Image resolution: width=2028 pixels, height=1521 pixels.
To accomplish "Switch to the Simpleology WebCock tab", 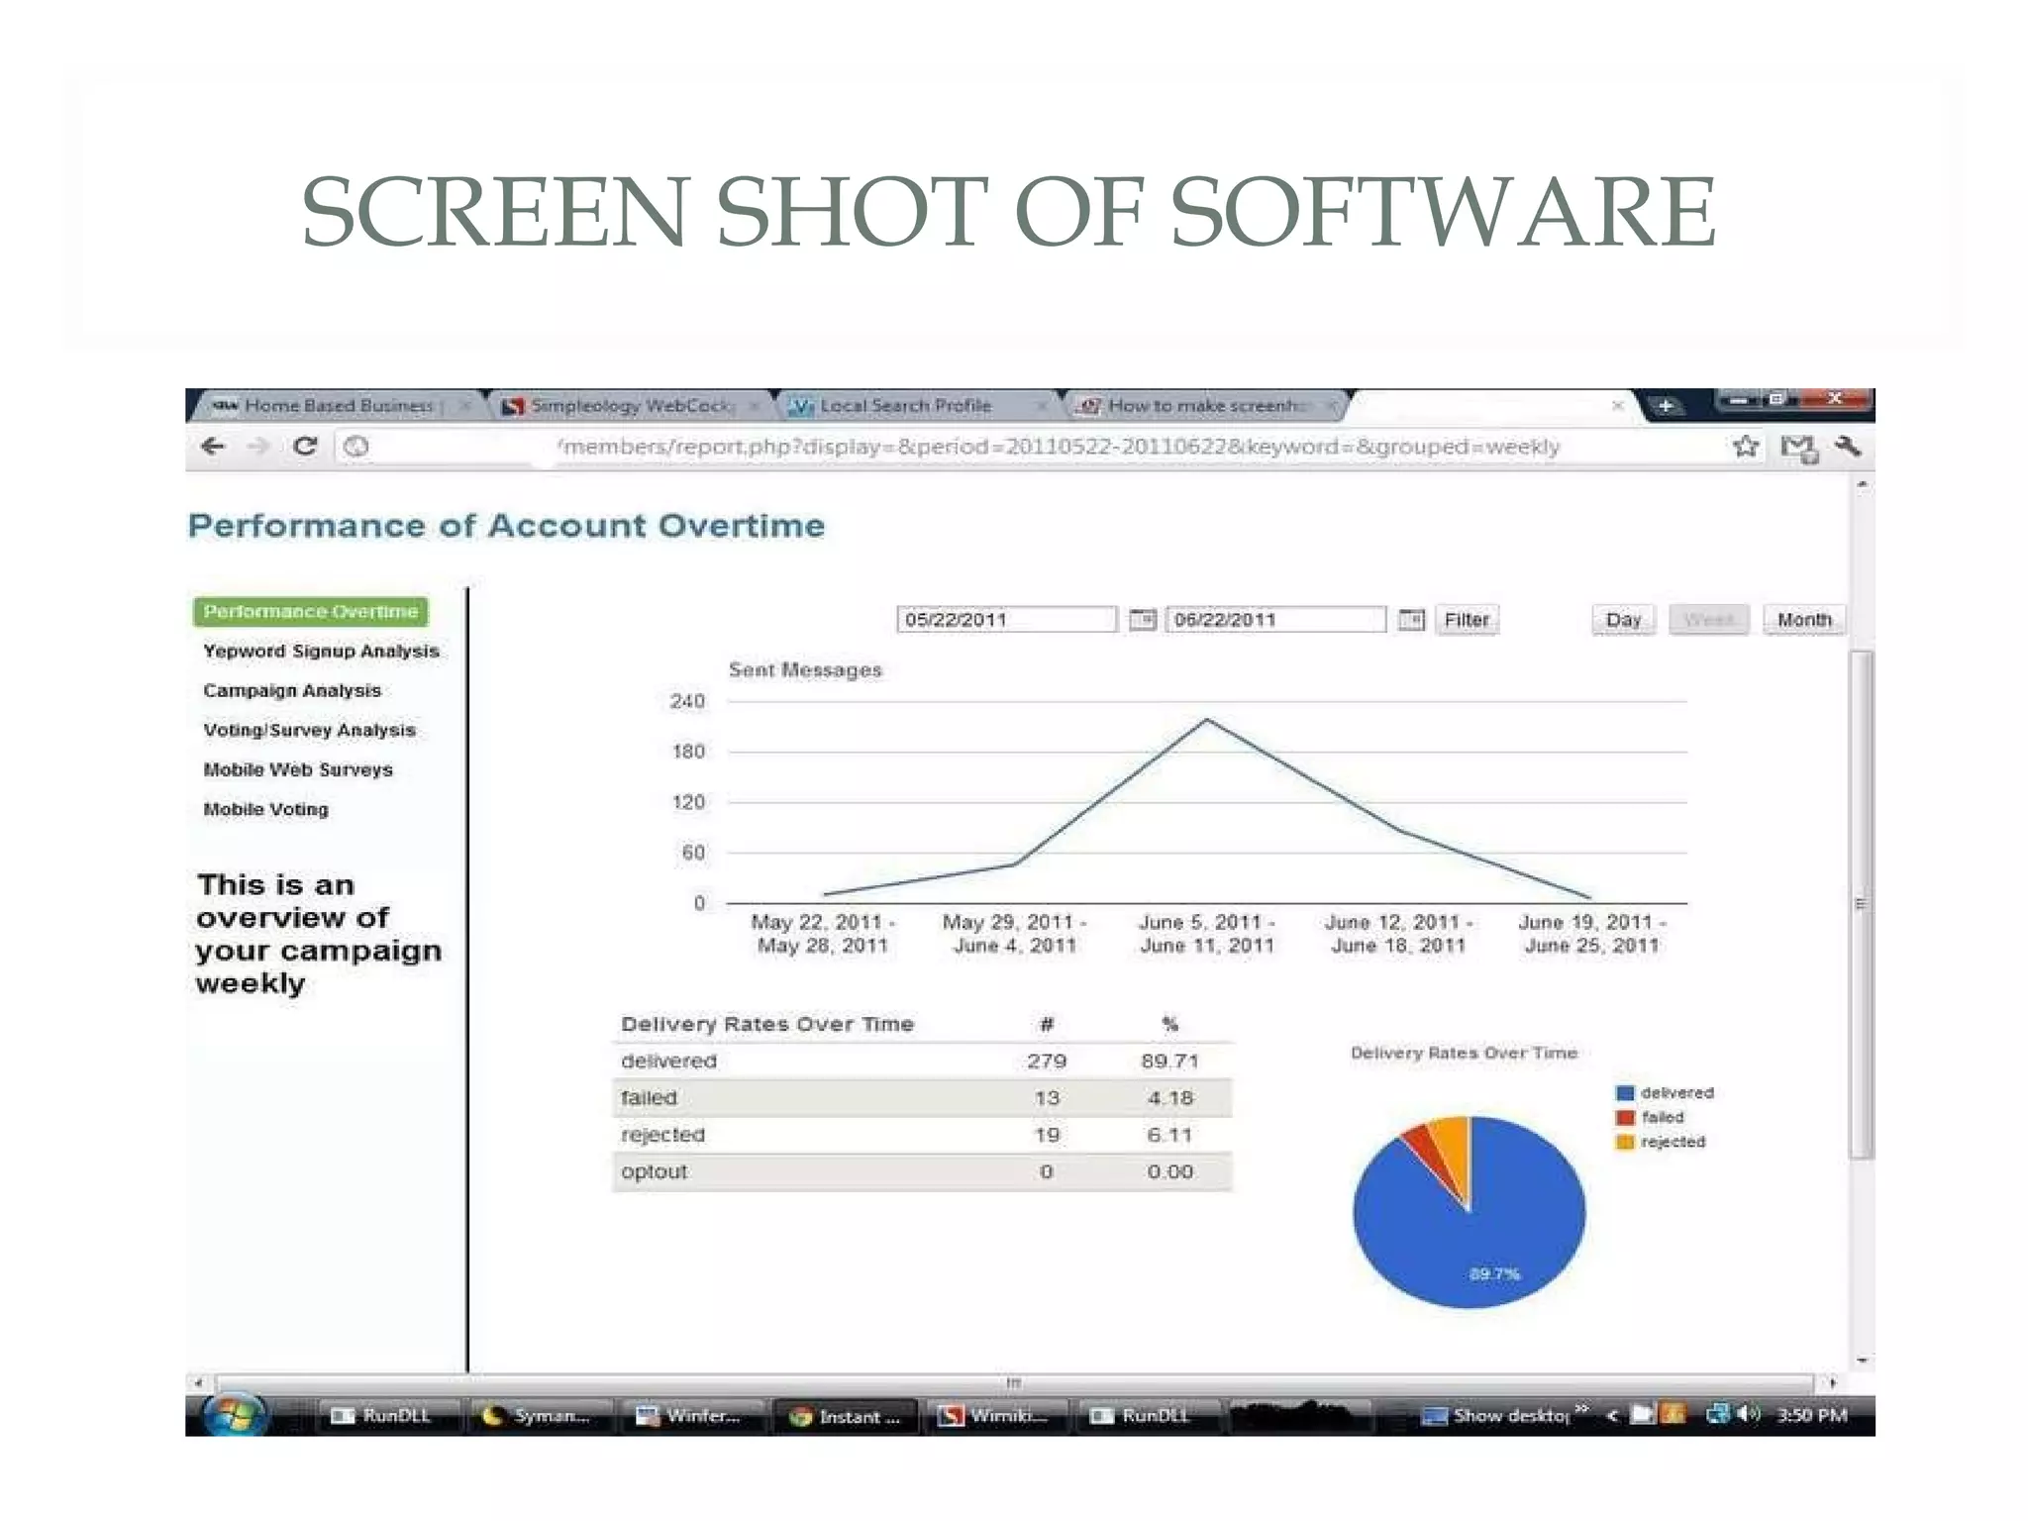I will (631, 405).
